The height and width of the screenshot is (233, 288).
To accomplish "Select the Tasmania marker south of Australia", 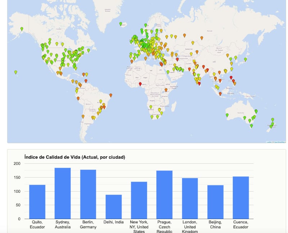I will [251, 126].
